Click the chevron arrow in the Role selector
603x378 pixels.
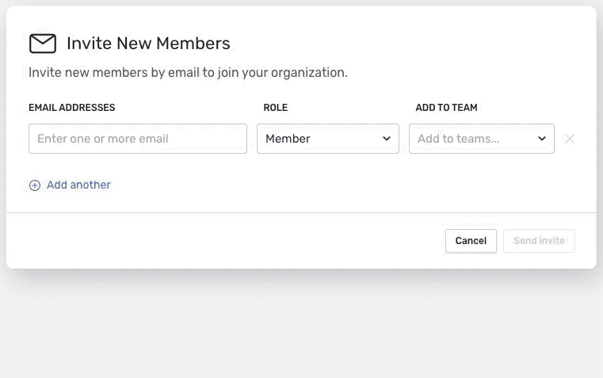tap(387, 139)
